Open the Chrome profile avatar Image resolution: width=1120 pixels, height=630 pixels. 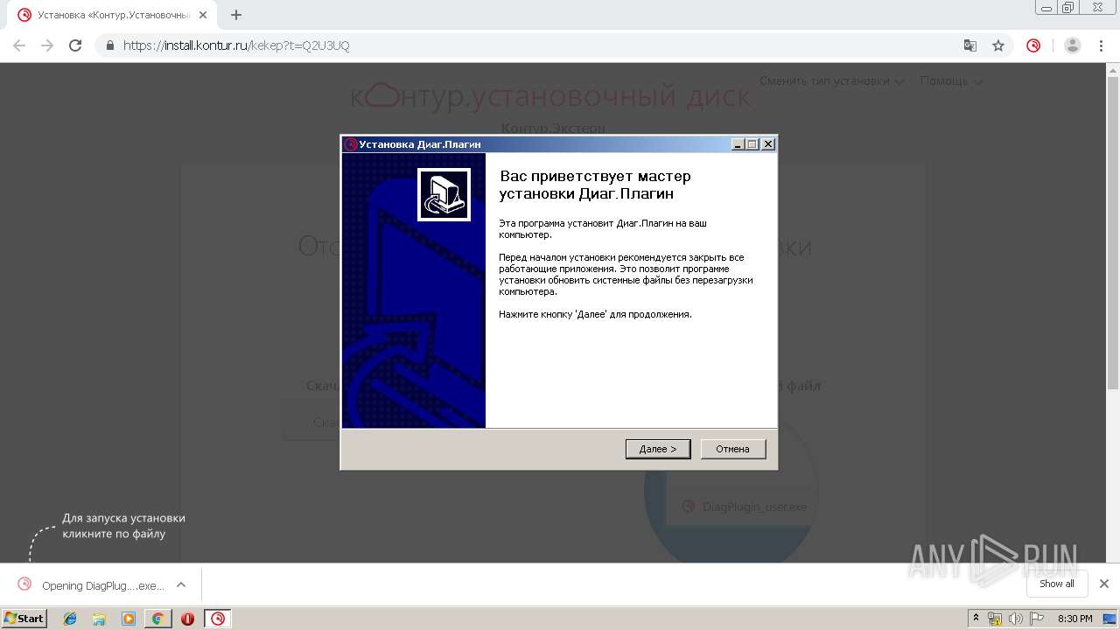(1073, 45)
